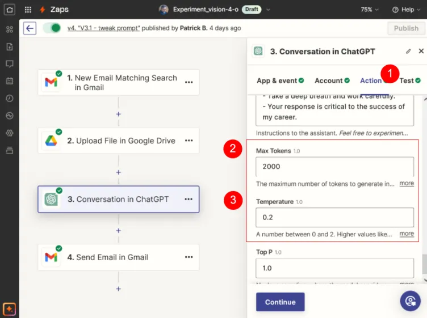Open the sidebar settings gear icon
The image size is (427, 318).
pos(10,133)
